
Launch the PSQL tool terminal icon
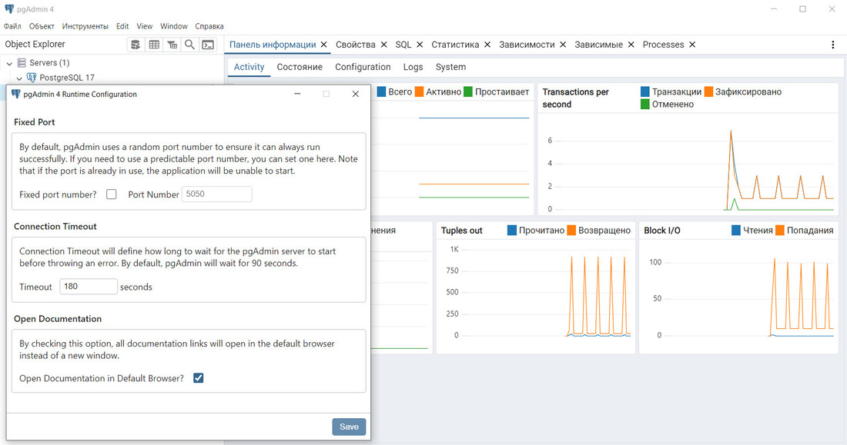tap(208, 45)
